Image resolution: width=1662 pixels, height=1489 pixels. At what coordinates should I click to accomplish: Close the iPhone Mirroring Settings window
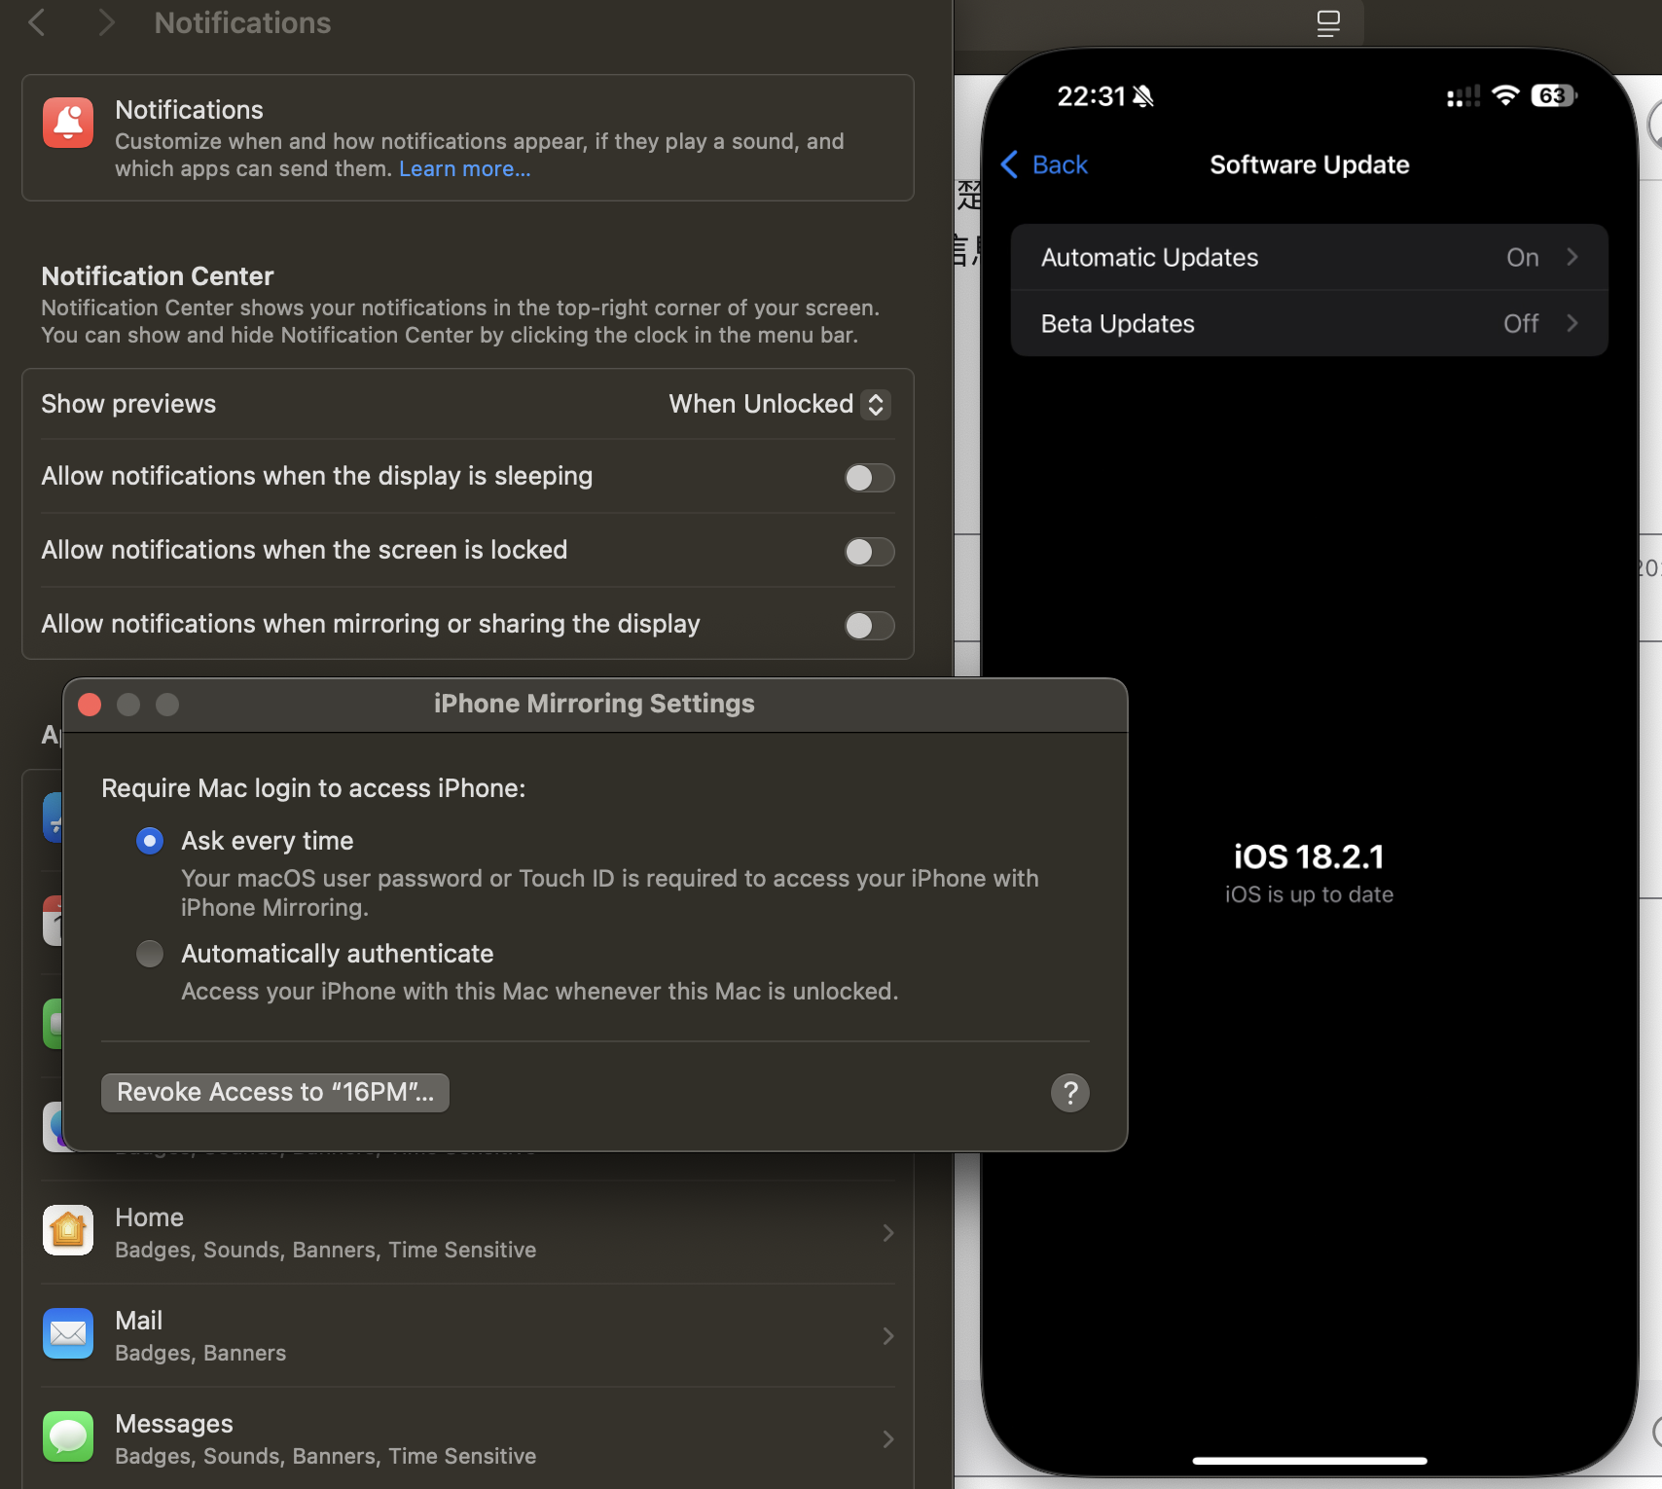pos(90,704)
